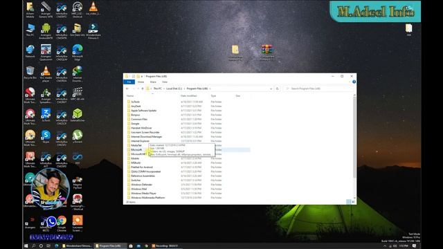Show hidden system tray icons chevron
443x249 pixels.
pyautogui.click(x=385, y=246)
